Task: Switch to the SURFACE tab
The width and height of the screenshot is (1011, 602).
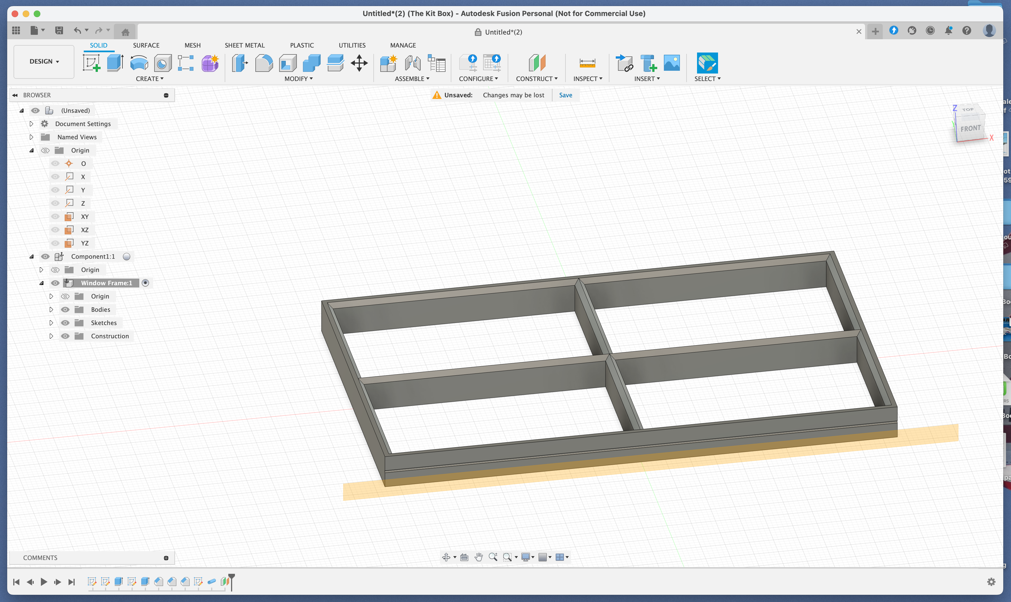Action: pos(146,45)
